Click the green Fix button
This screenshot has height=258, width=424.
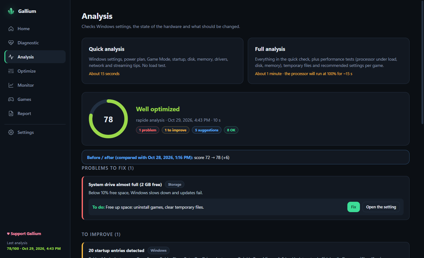coord(354,207)
